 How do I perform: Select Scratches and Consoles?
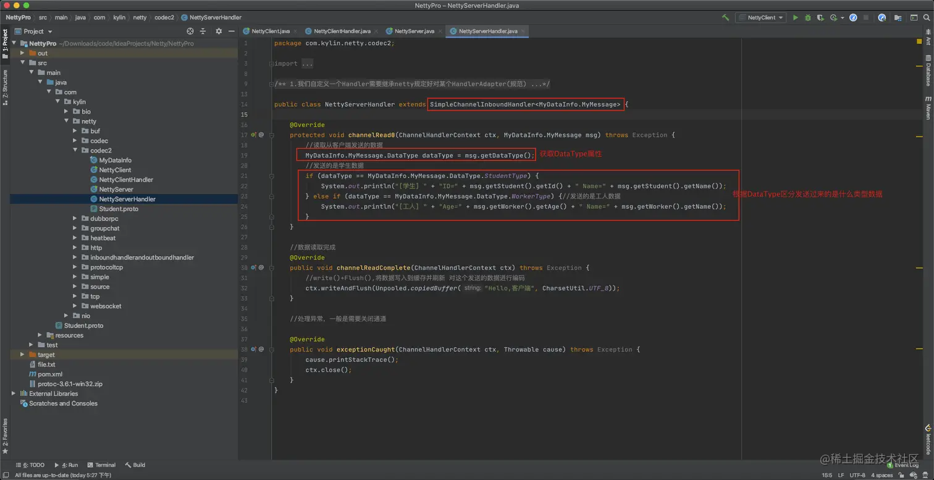pyautogui.click(x=63, y=403)
